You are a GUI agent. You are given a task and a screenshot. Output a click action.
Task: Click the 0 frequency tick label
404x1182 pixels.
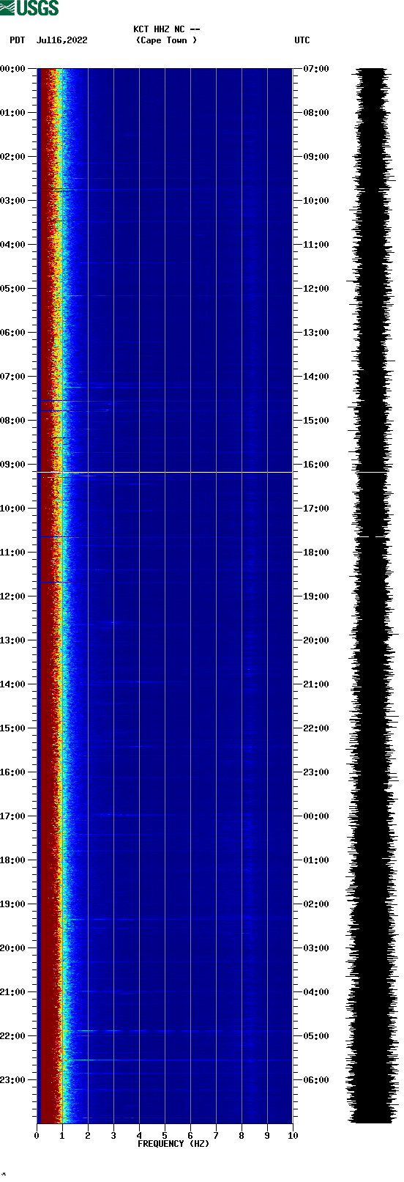click(x=37, y=1136)
